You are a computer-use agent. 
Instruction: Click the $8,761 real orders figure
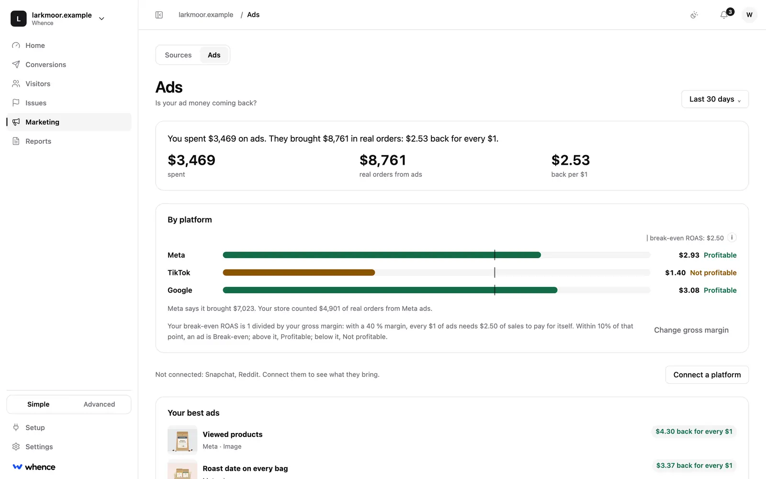pos(383,160)
